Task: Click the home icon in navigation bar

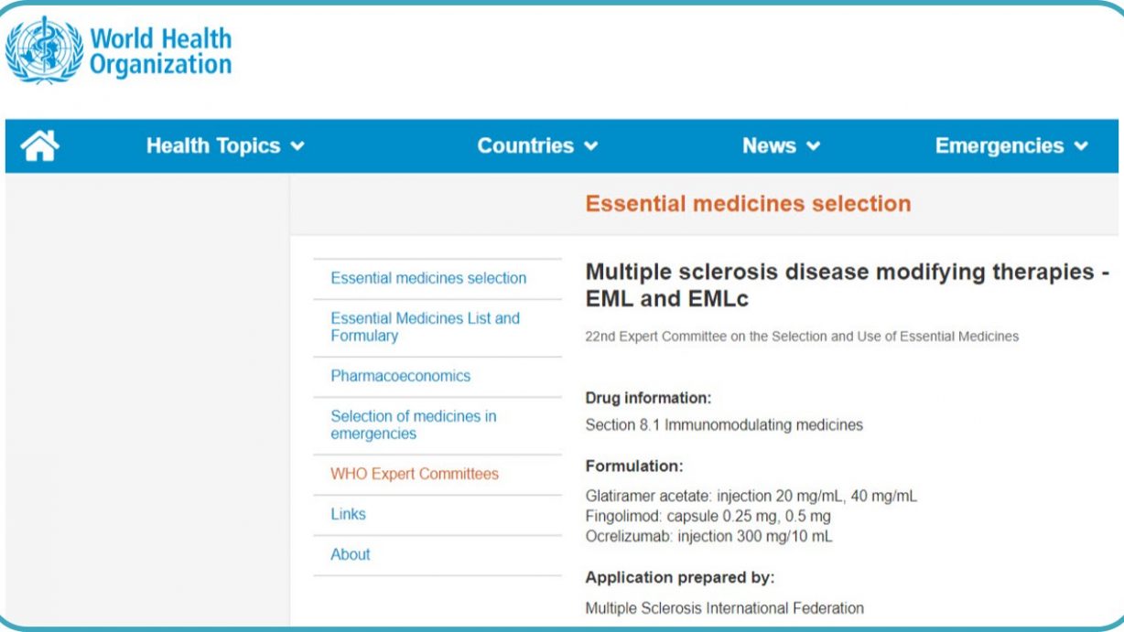Action: tap(39, 145)
